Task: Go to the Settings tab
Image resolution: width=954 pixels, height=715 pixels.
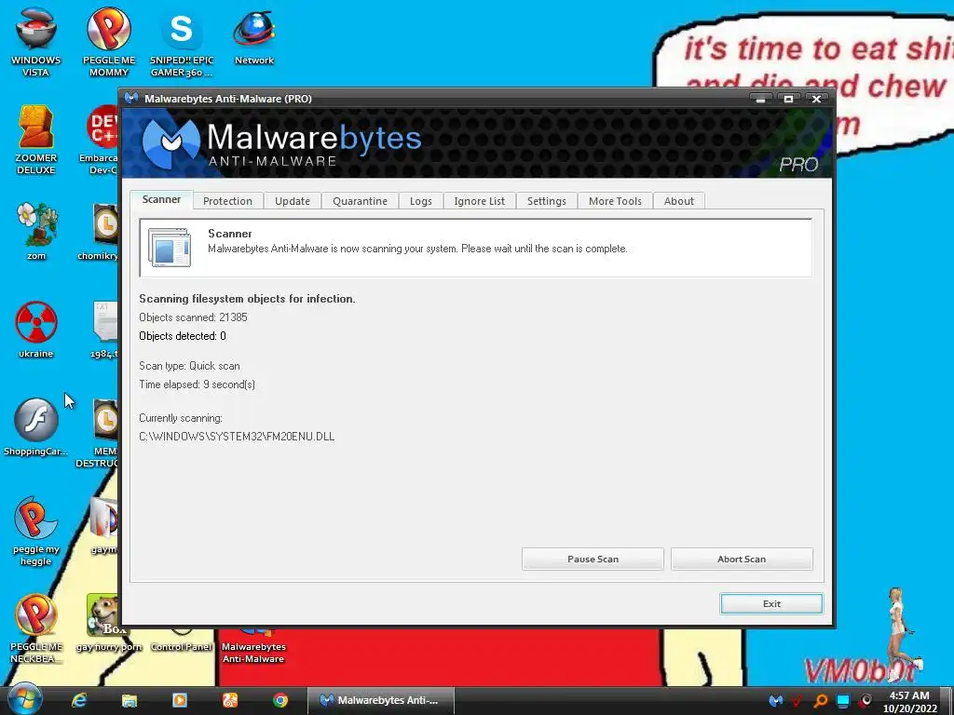Action: pyautogui.click(x=546, y=201)
